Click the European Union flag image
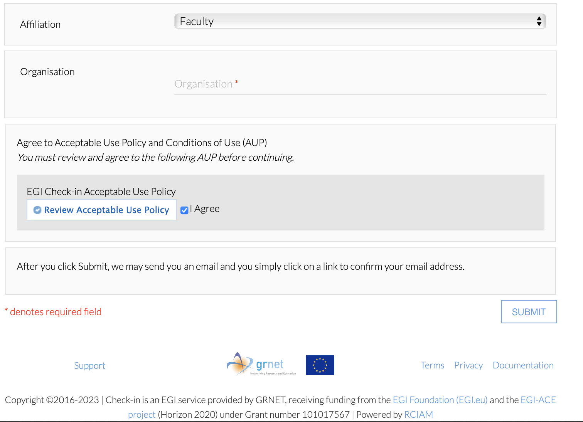The width and height of the screenshot is (583, 422). click(x=320, y=365)
